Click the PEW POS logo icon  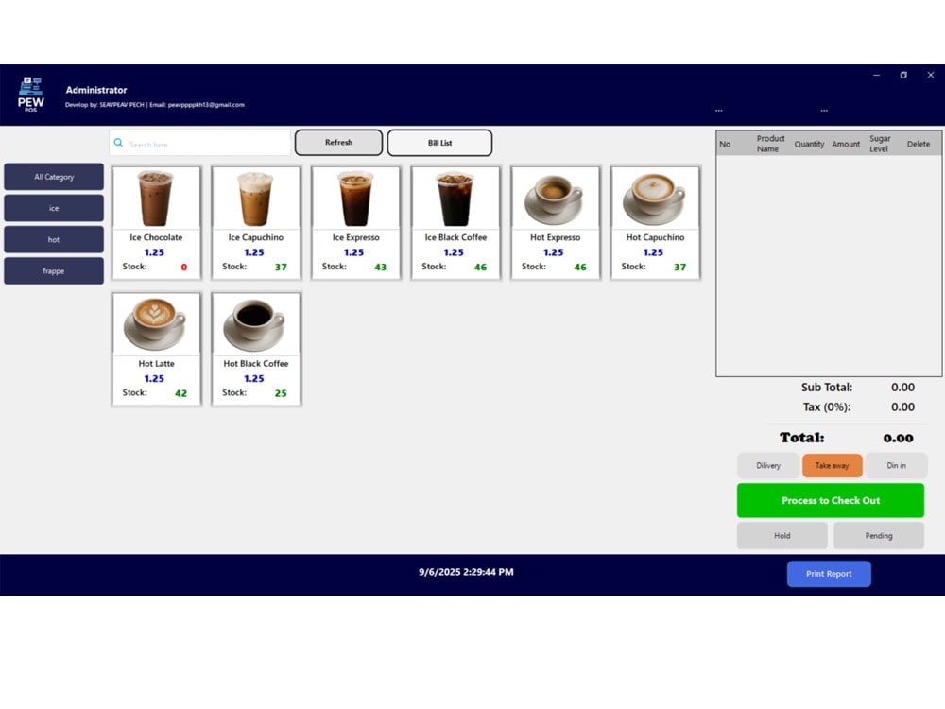31,95
